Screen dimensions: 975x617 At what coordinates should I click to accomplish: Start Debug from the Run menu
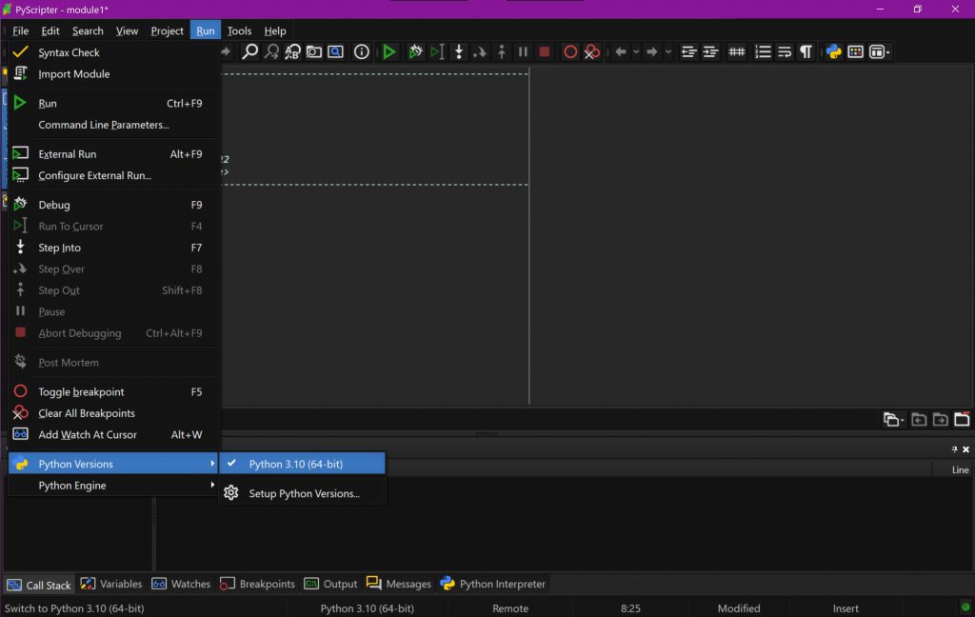click(114, 205)
